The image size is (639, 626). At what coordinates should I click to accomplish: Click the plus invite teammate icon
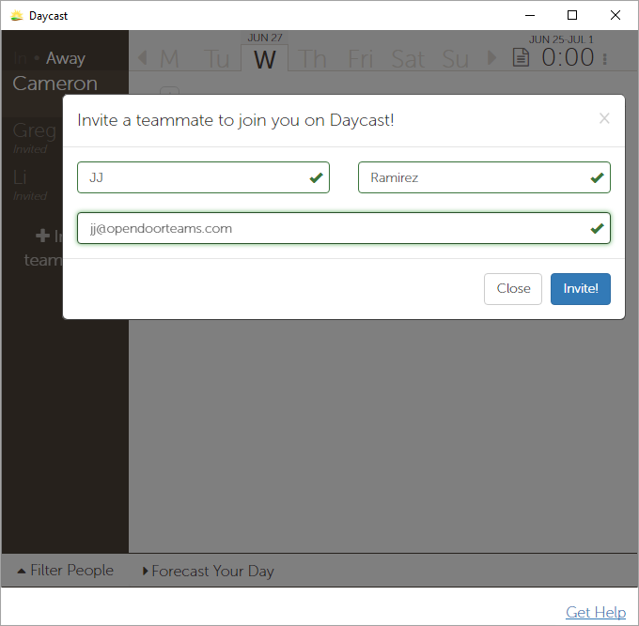42,236
